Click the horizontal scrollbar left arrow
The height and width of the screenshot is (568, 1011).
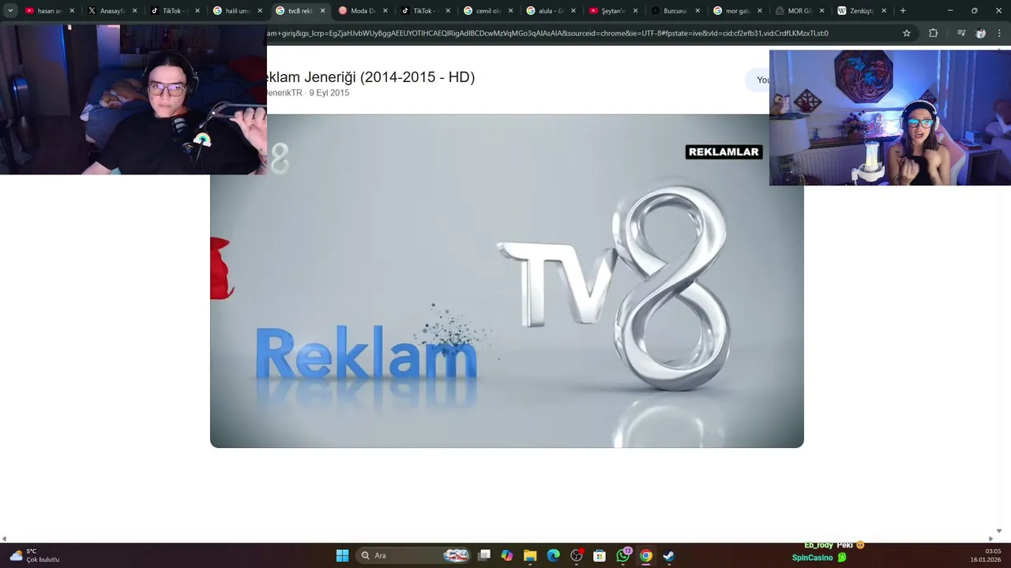pyautogui.click(x=4, y=539)
